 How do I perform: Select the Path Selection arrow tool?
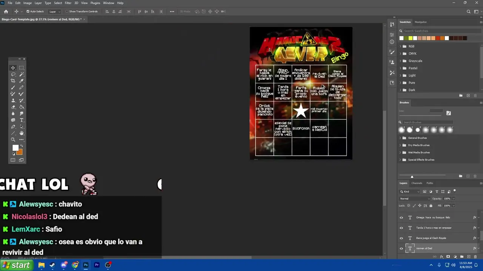pyautogui.click(x=22, y=127)
